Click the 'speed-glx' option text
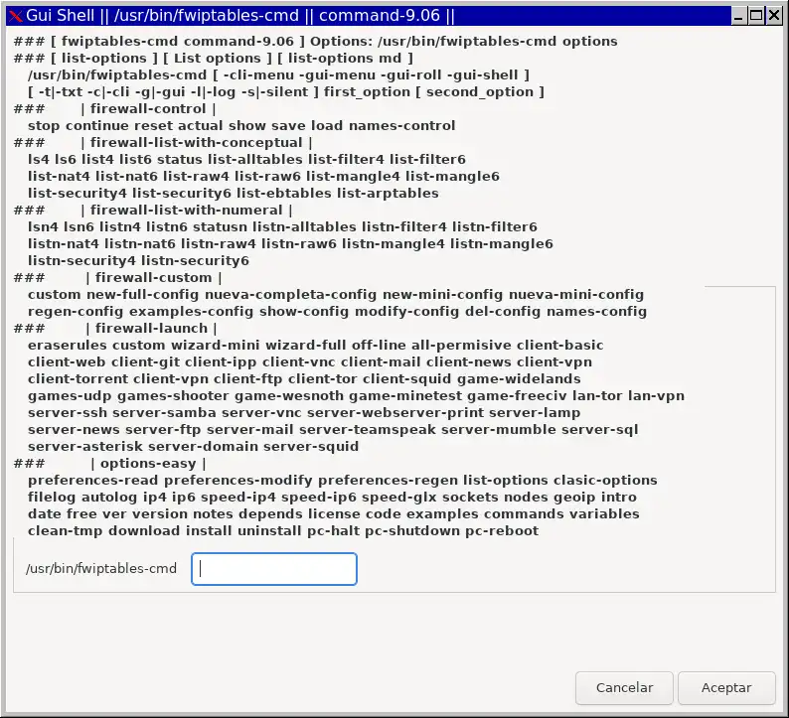 [400, 498]
